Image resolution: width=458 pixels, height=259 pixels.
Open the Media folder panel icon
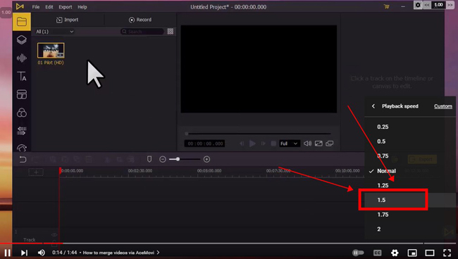click(22, 22)
